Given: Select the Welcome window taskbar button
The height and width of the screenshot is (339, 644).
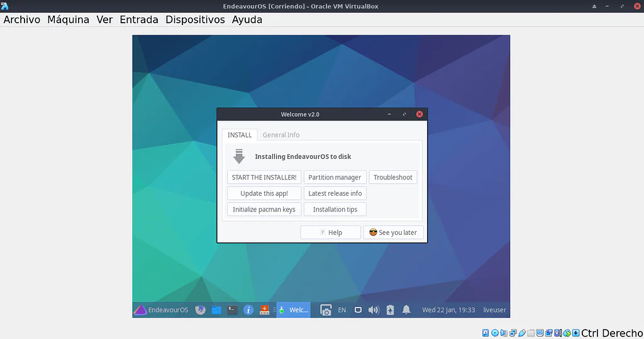Looking at the screenshot, I should [294, 310].
